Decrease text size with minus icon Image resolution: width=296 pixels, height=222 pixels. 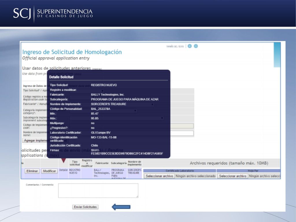click(196, 46)
